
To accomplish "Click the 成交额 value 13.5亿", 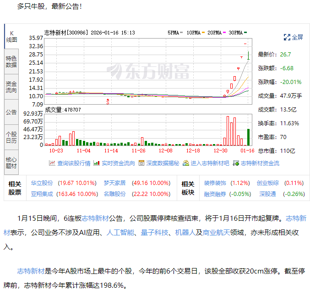I will point(288,110).
